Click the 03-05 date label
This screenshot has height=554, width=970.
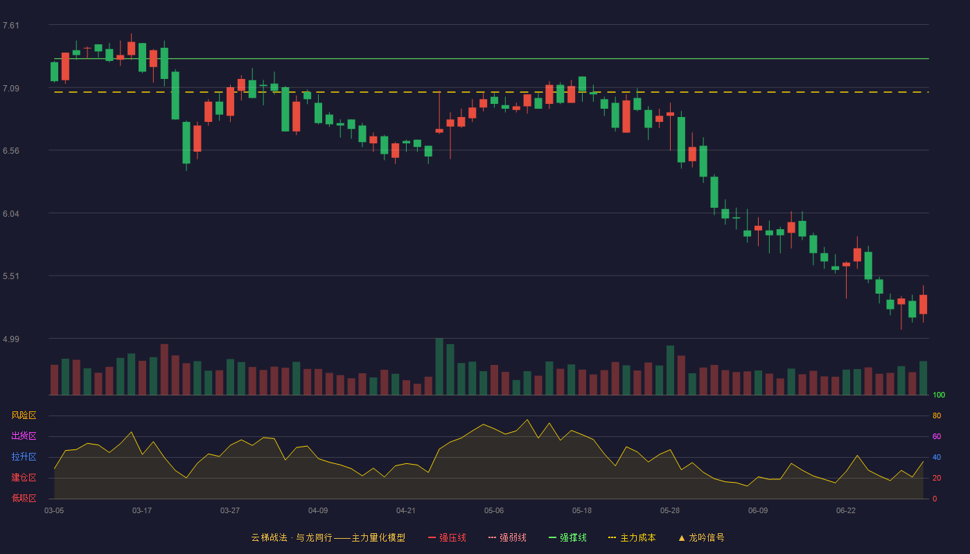click(54, 510)
